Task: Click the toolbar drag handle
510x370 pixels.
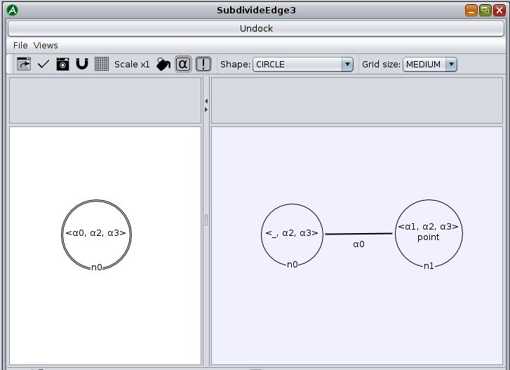Action: pos(11,64)
